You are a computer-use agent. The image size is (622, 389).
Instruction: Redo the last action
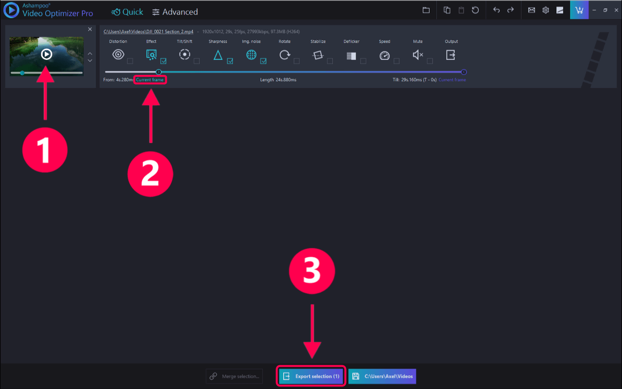coord(510,10)
